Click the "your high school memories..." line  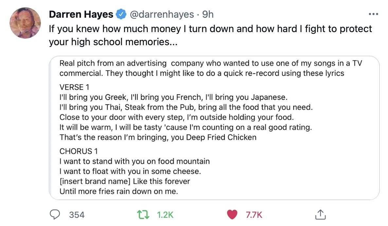pos(113,43)
